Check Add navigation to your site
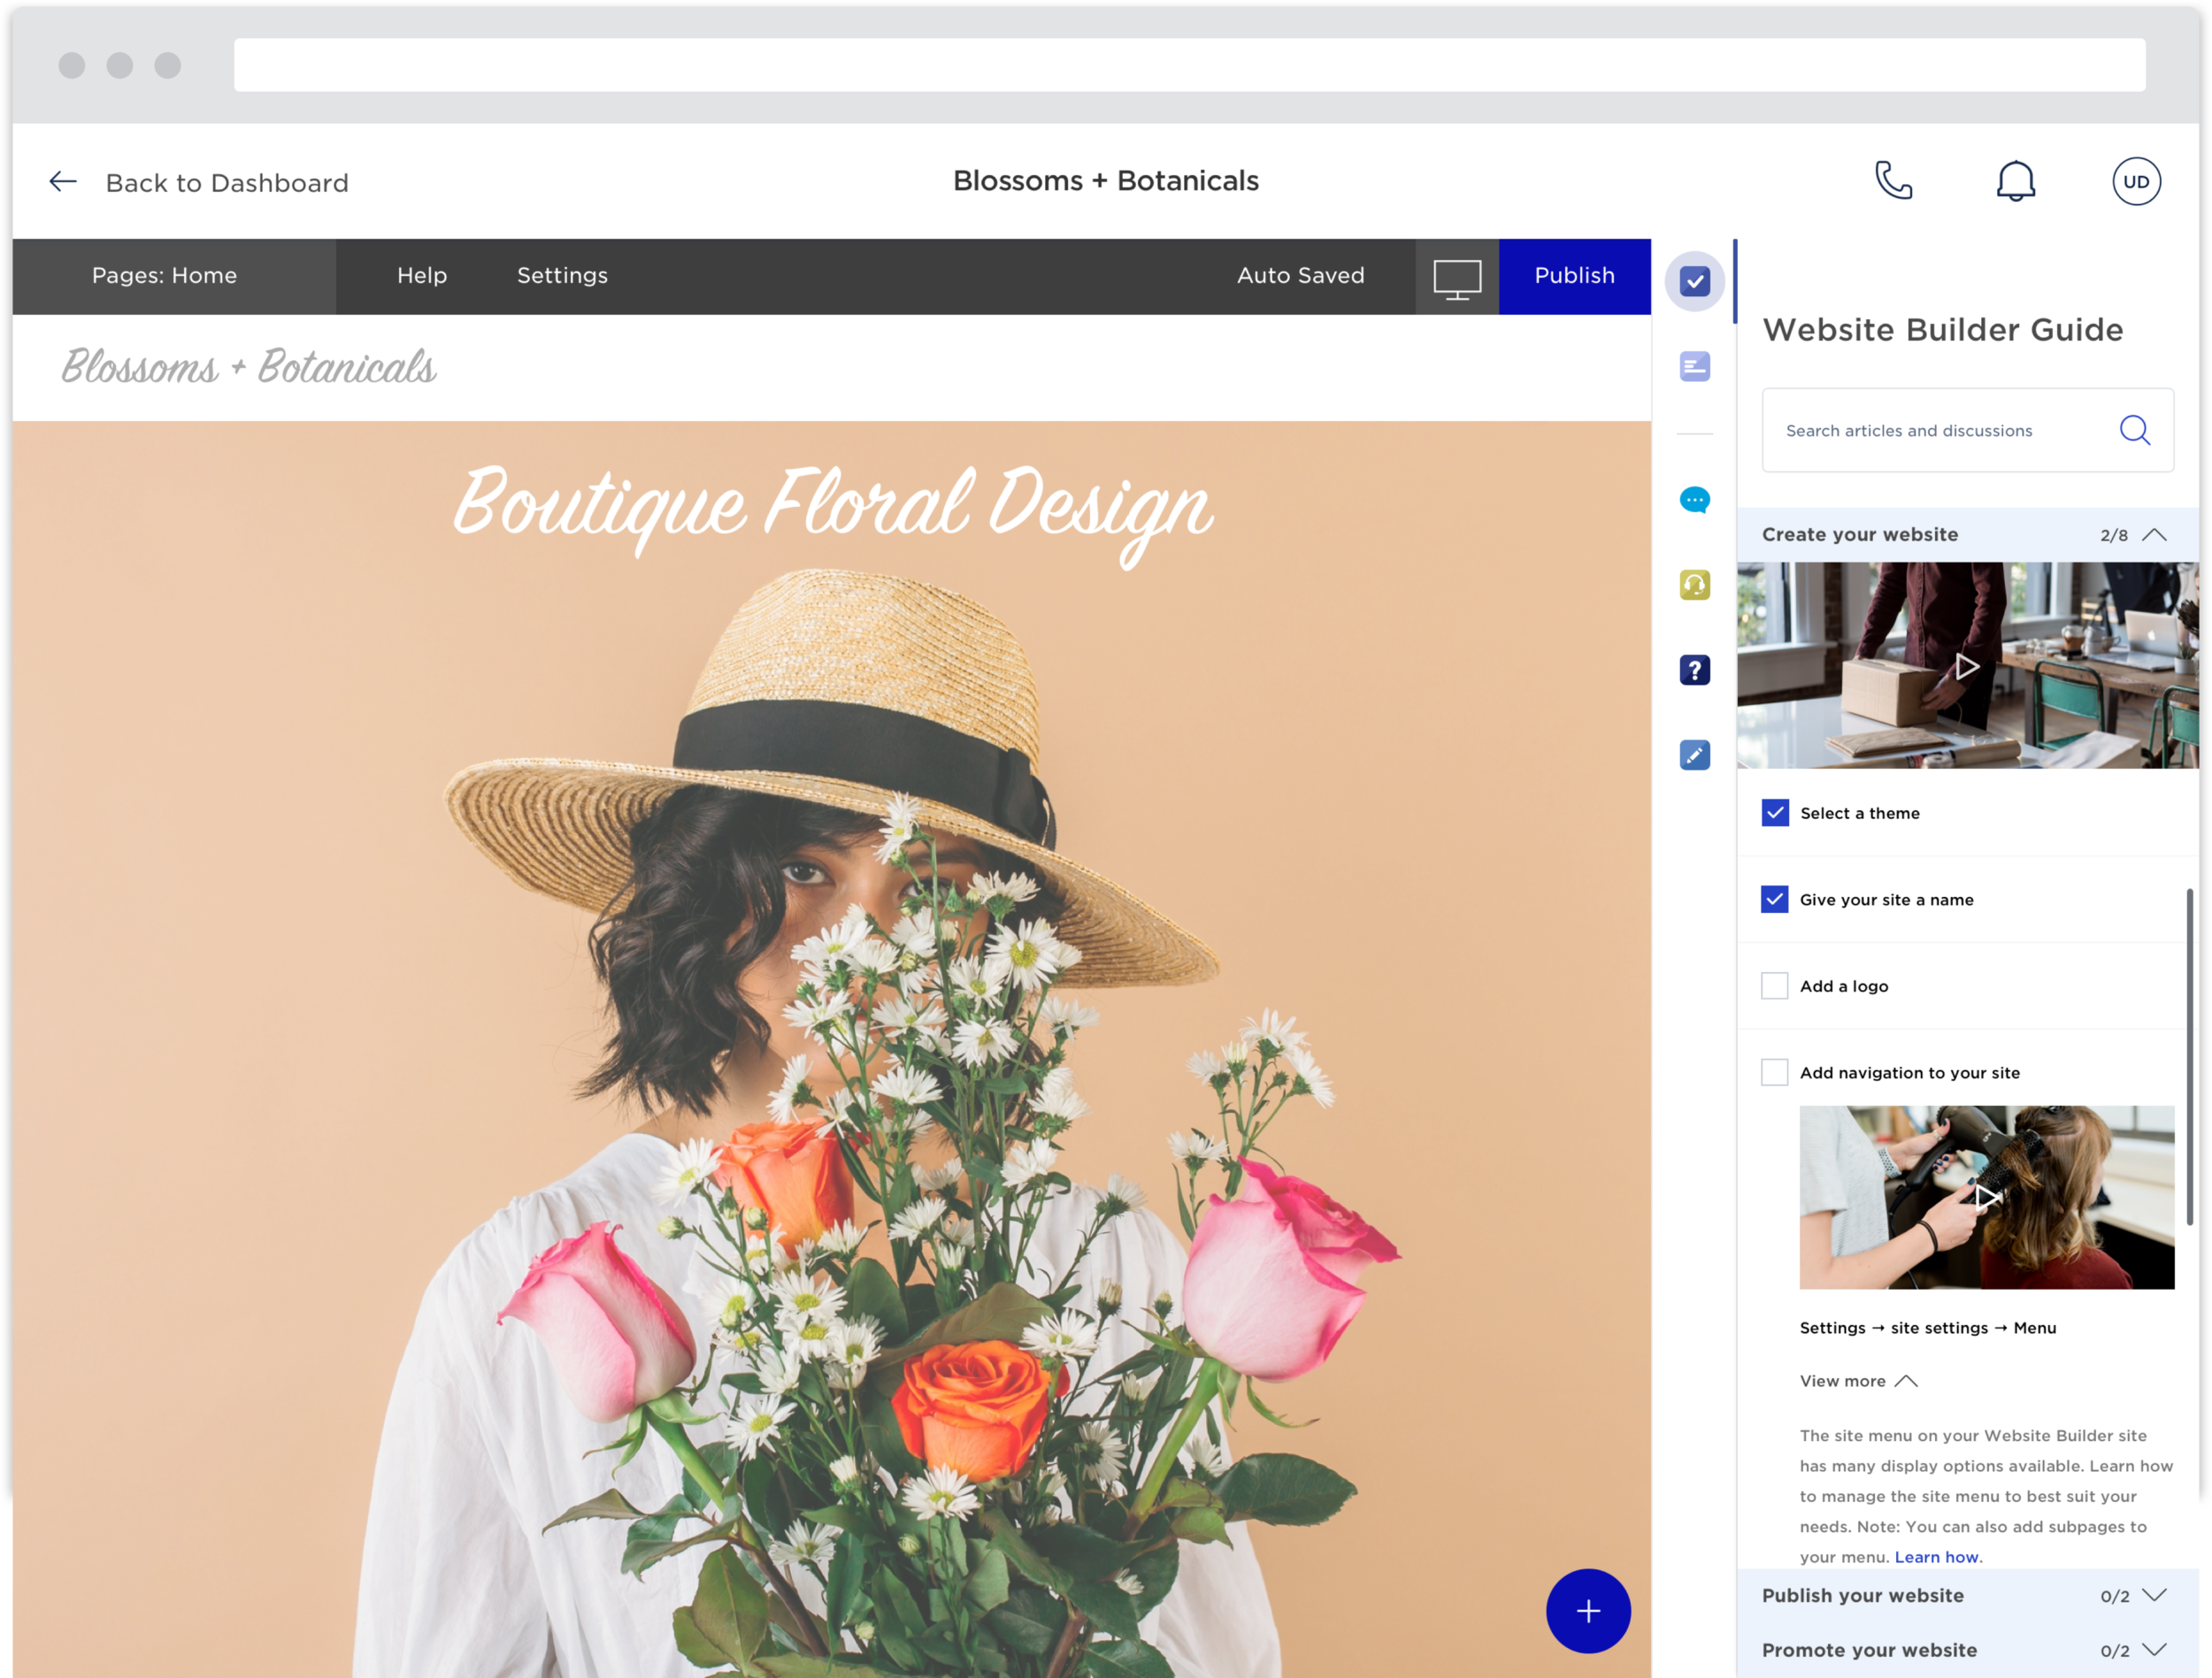The width and height of the screenshot is (2212, 1678). (x=1775, y=1072)
